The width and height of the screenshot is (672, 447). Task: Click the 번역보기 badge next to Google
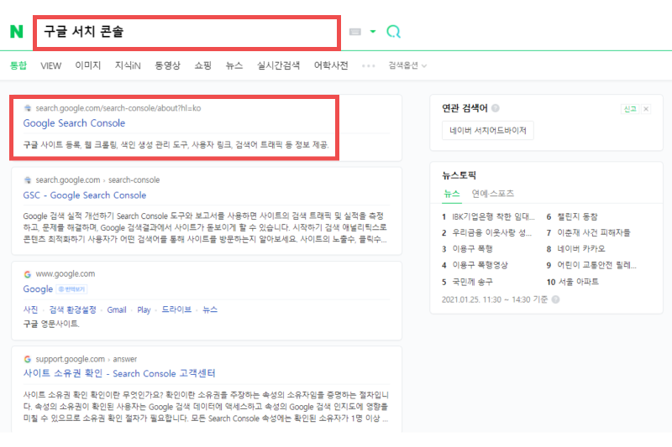pyautogui.click(x=71, y=289)
